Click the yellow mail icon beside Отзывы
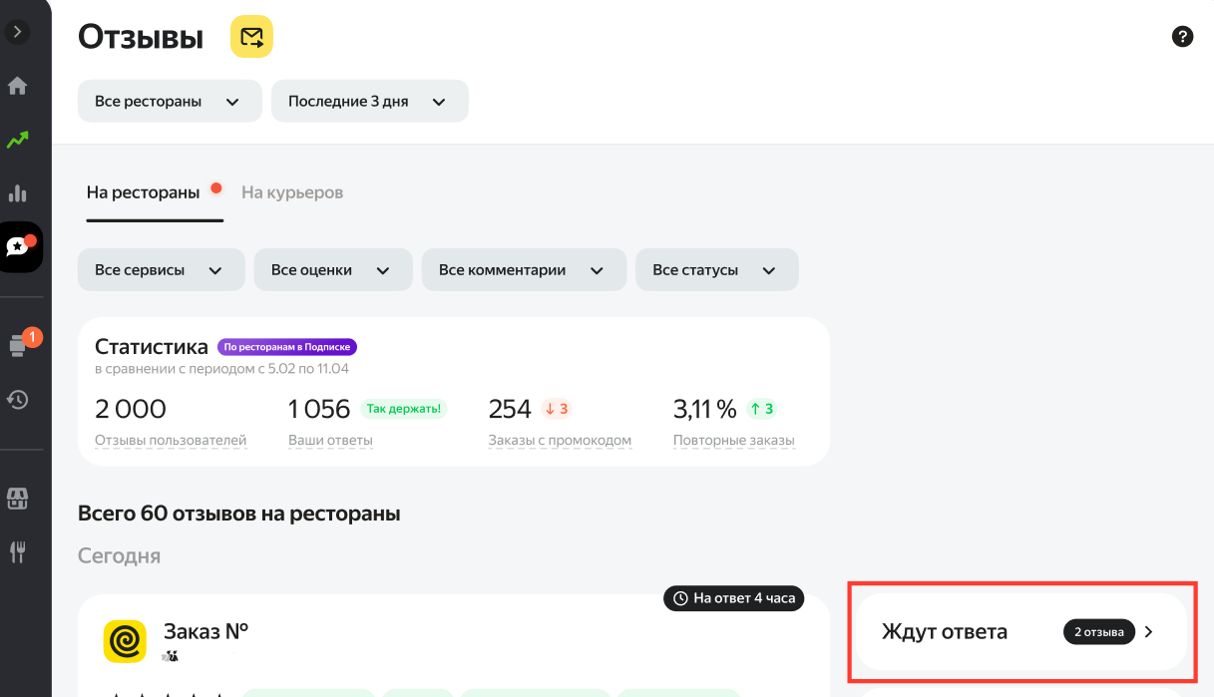Image resolution: width=1214 pixels, height=697 pixels. [x=251, y=38]
